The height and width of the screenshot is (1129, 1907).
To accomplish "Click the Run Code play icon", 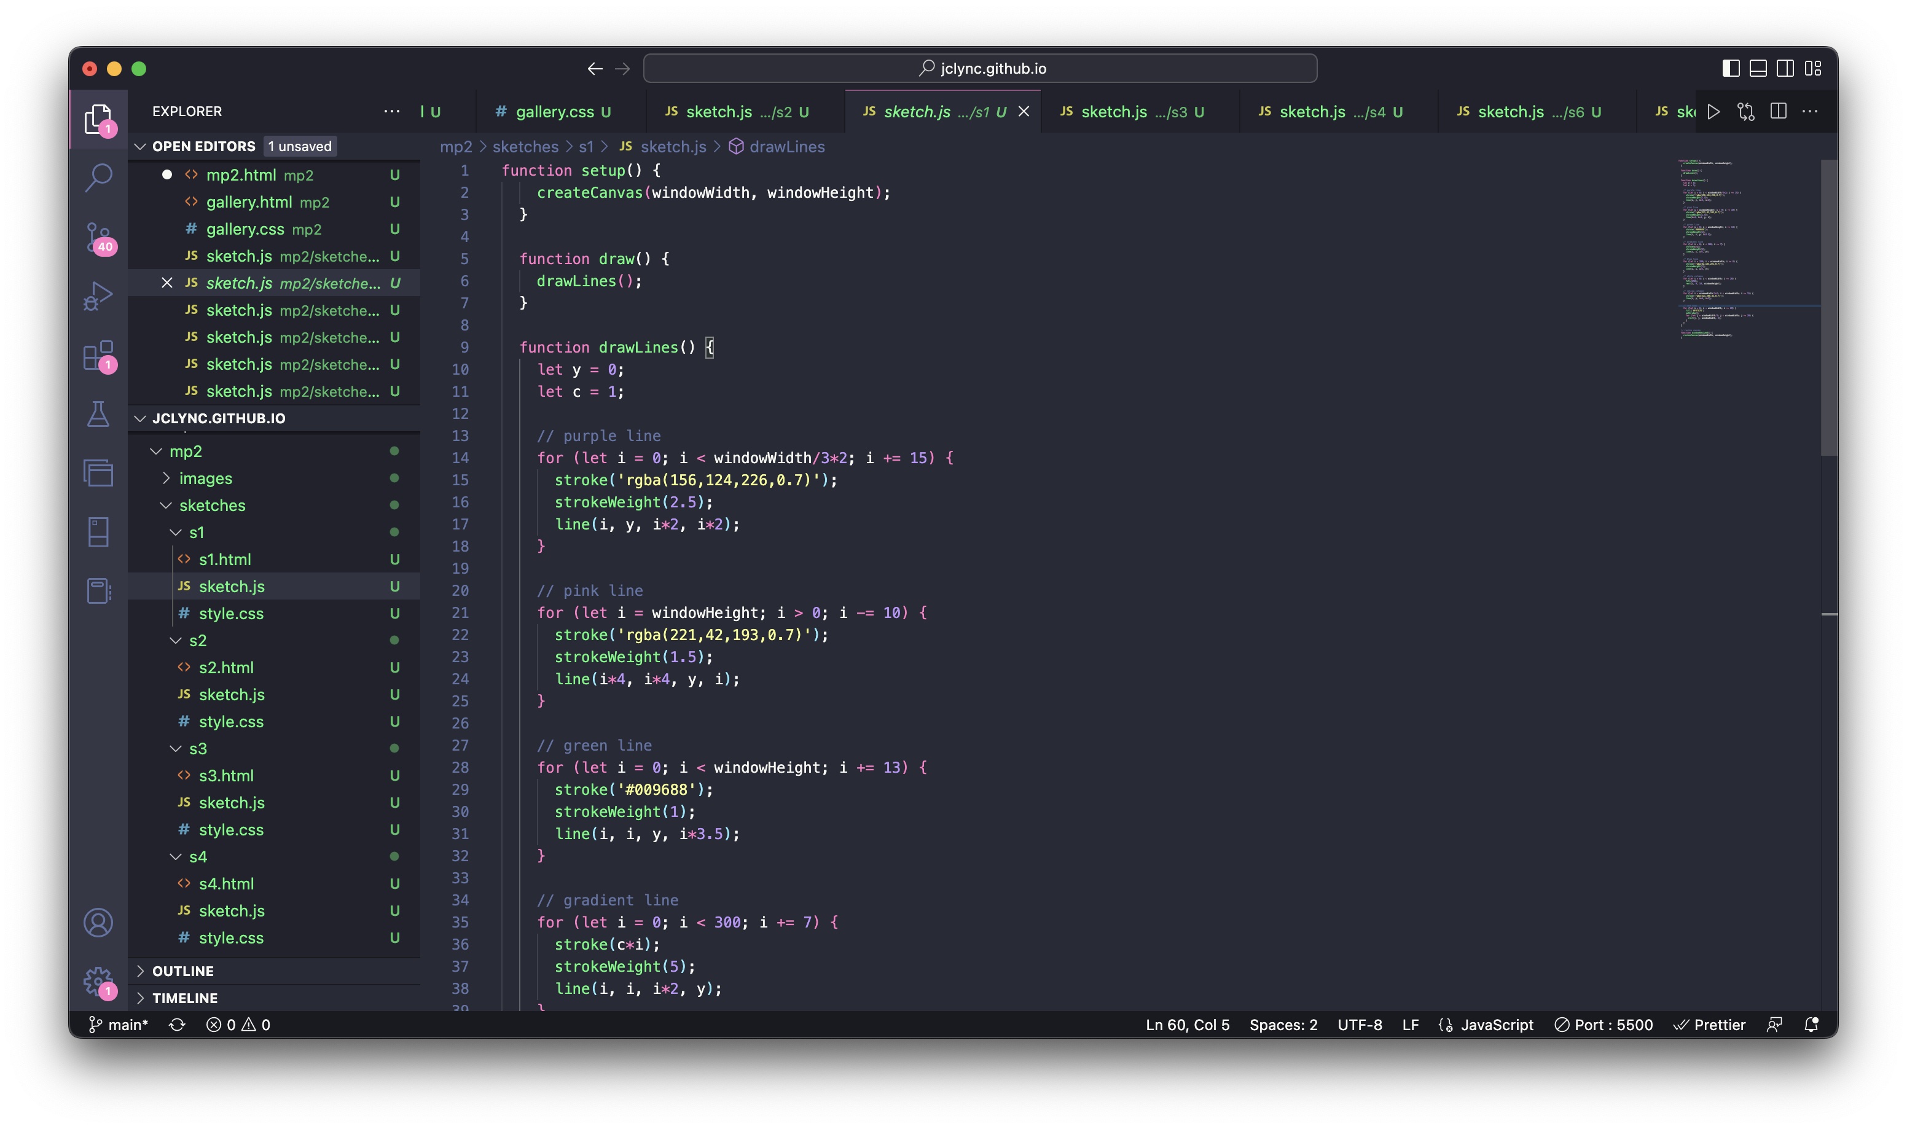I will tap(1714, 112).
